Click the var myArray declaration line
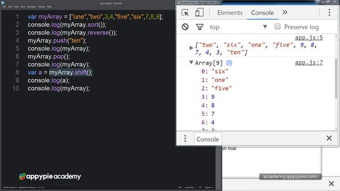This screenshot has height=191, width=340. tap(95, 16)
